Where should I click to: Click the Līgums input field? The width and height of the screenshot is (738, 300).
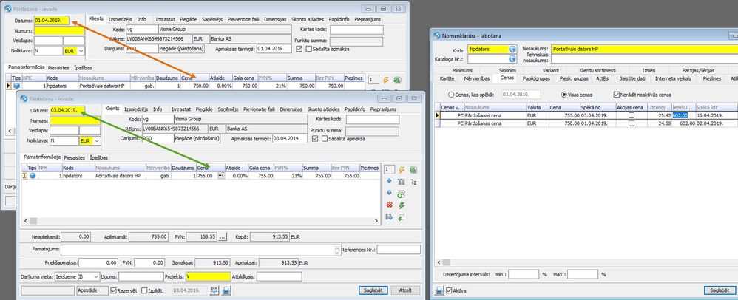pos(141,276)
